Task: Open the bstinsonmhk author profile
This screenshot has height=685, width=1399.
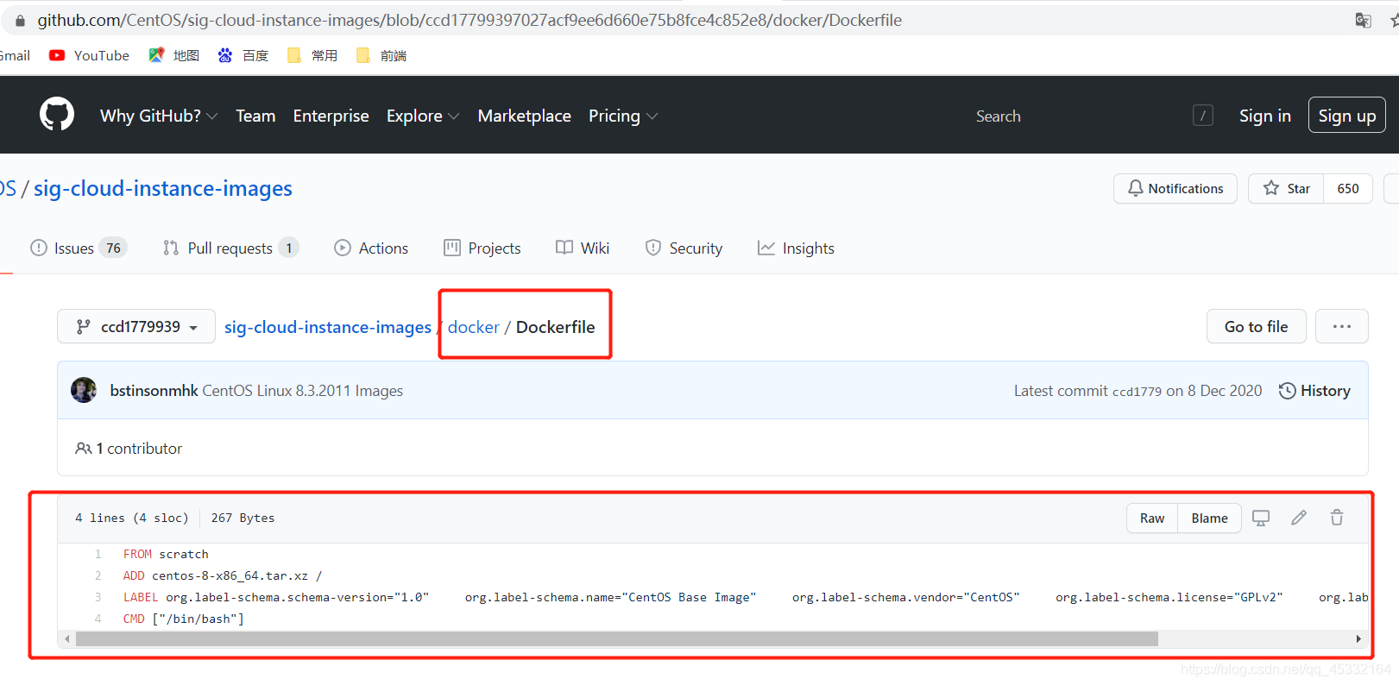Action: pos(154,391)
